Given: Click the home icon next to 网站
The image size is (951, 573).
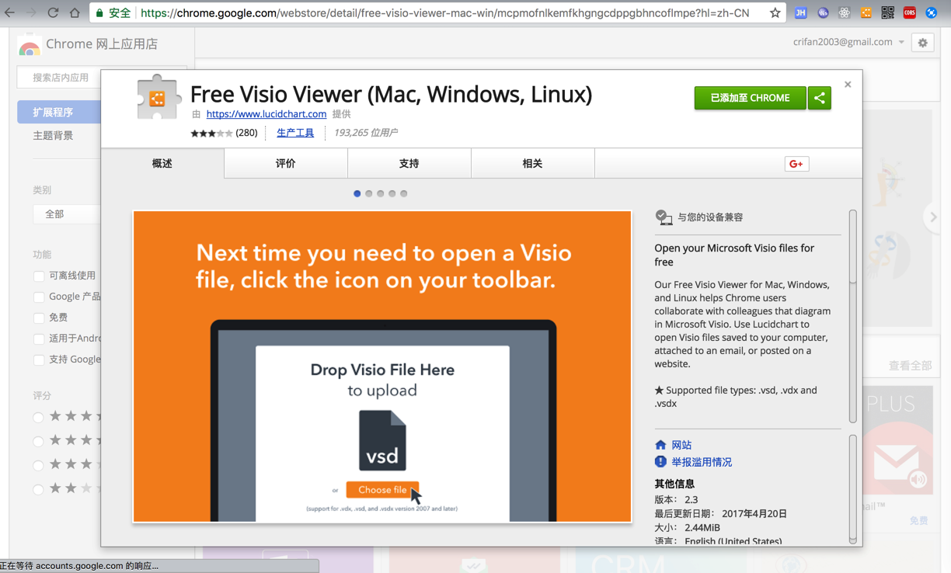Looking at the screenshot, I should point(660,445).
